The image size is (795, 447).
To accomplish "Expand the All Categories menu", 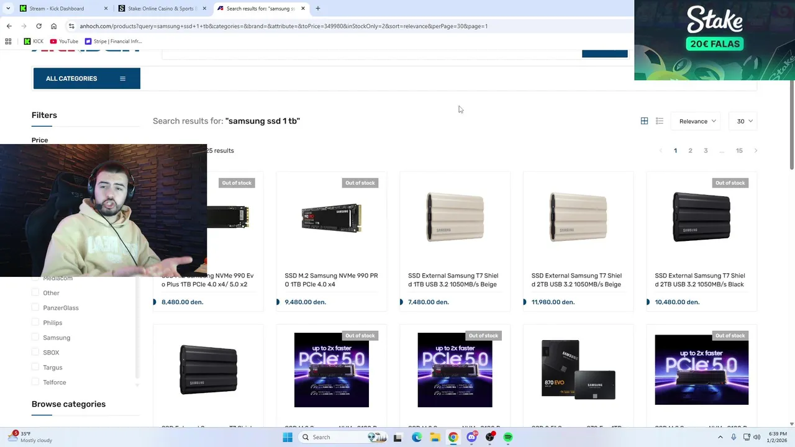I will pyautogui.click(x=87, y=78).
